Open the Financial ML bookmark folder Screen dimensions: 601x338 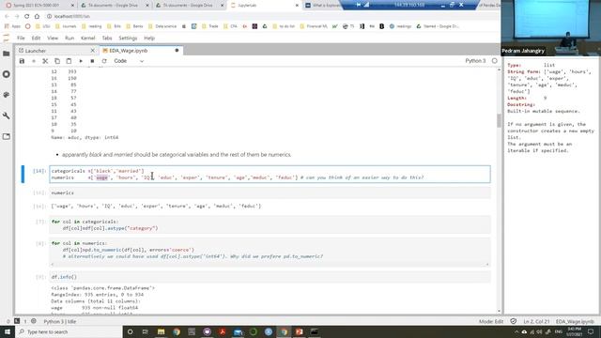pyautogui.click(x=314, y=26)
